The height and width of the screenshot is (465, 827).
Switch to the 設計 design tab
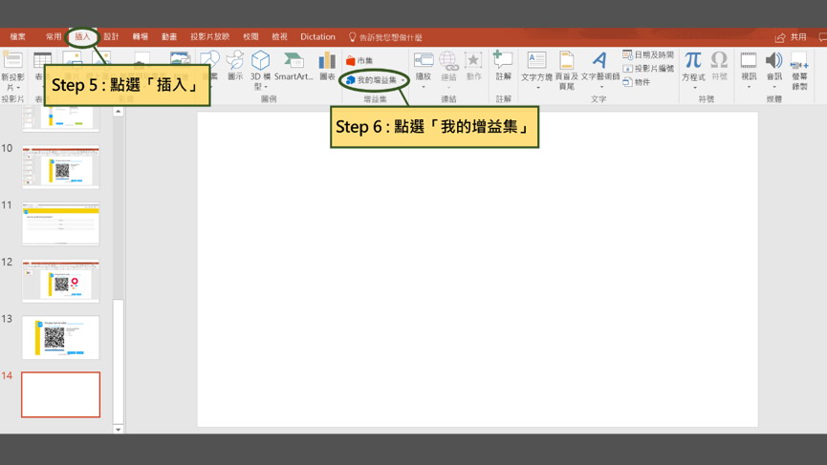(x=111, y=37)
